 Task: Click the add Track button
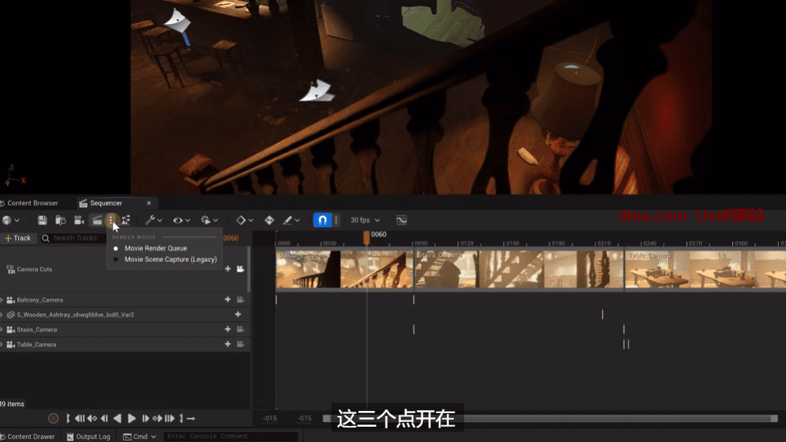[18, 238]
